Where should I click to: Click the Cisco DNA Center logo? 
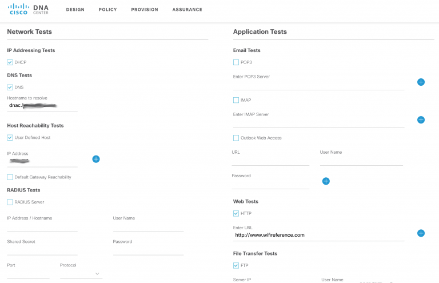tap(28, 9)
